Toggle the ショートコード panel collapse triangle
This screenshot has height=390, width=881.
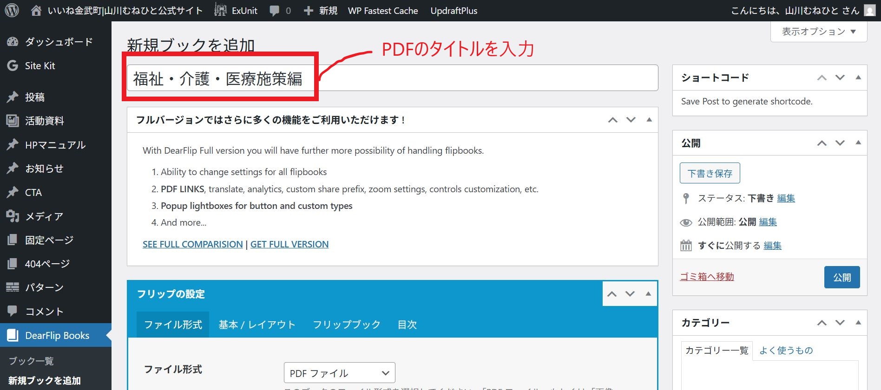858,78
